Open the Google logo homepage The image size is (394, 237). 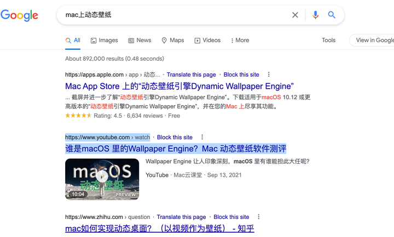tap(19, 15)
